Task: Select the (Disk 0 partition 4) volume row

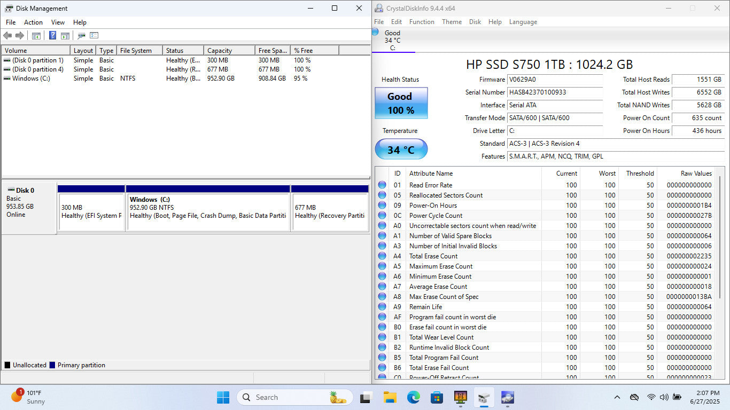Action: click(x=185, y=69)
